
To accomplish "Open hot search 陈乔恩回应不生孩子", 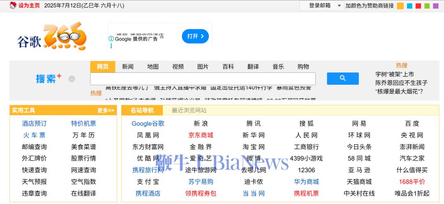I will point(401,83).
